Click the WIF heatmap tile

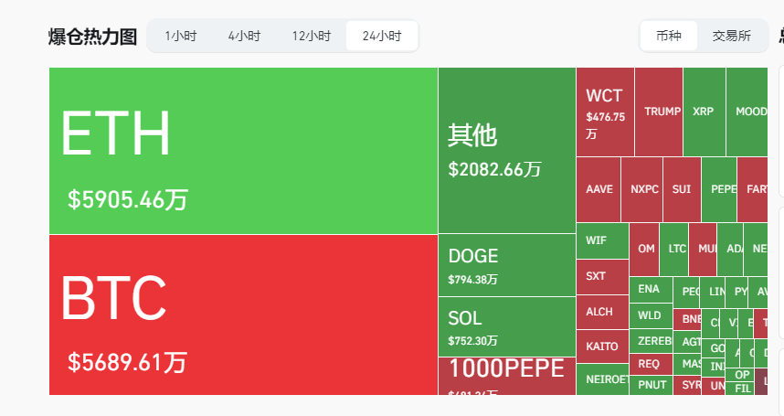tap(601, 240)
